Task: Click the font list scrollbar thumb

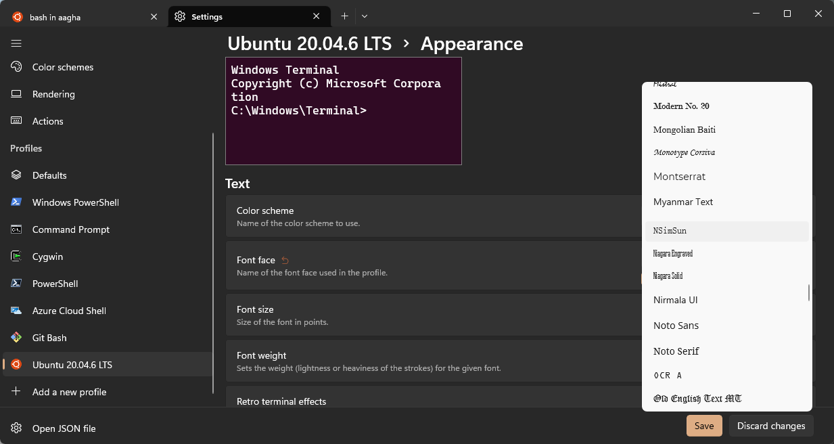Action: [x=809, y=293]
